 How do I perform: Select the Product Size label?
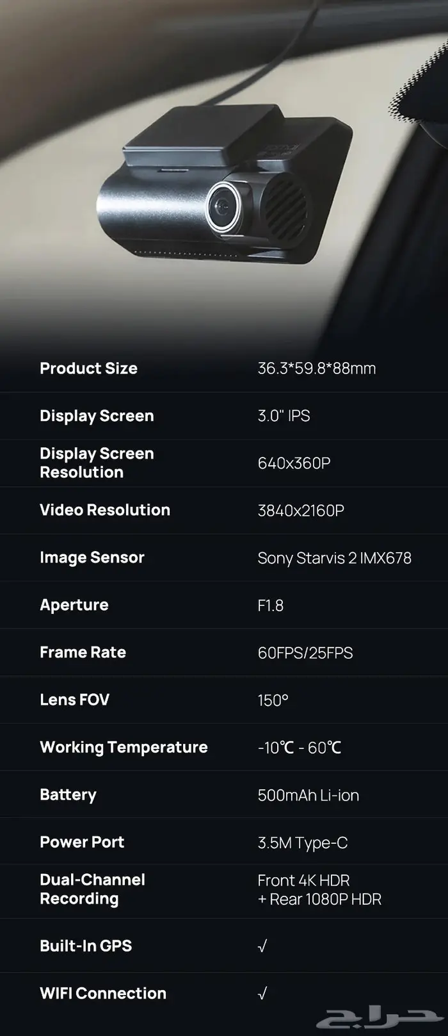[x=88, y=368]
